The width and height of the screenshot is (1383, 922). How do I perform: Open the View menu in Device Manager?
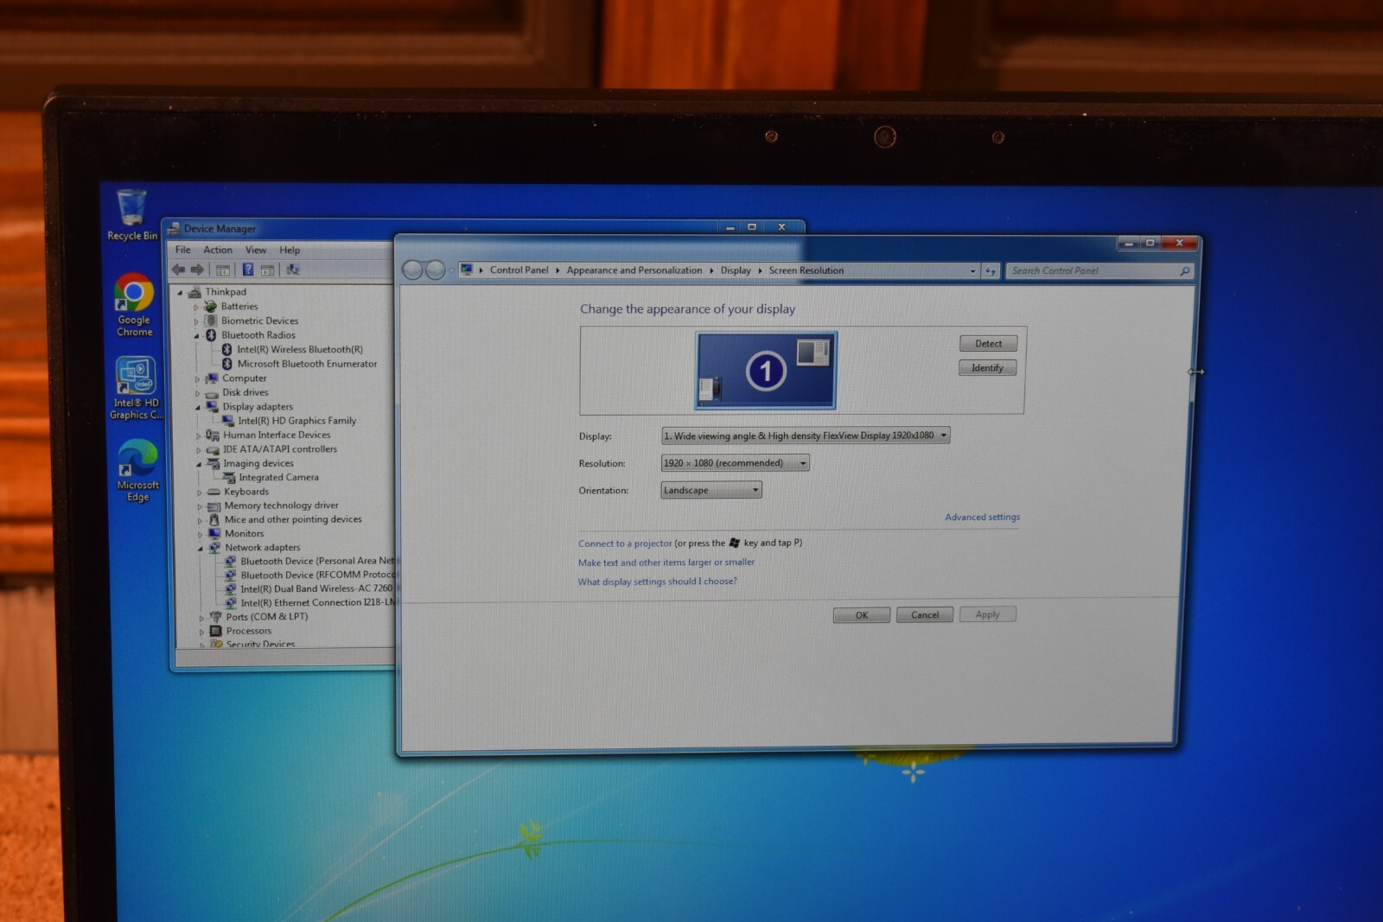click(256, 250)
